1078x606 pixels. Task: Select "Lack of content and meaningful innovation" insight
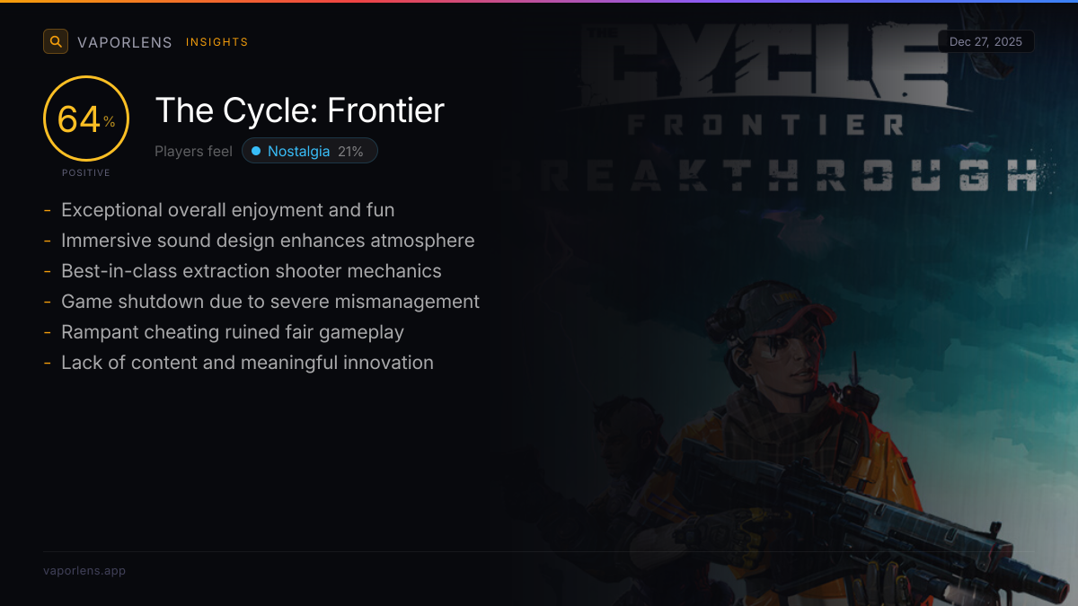click(247, 363)
